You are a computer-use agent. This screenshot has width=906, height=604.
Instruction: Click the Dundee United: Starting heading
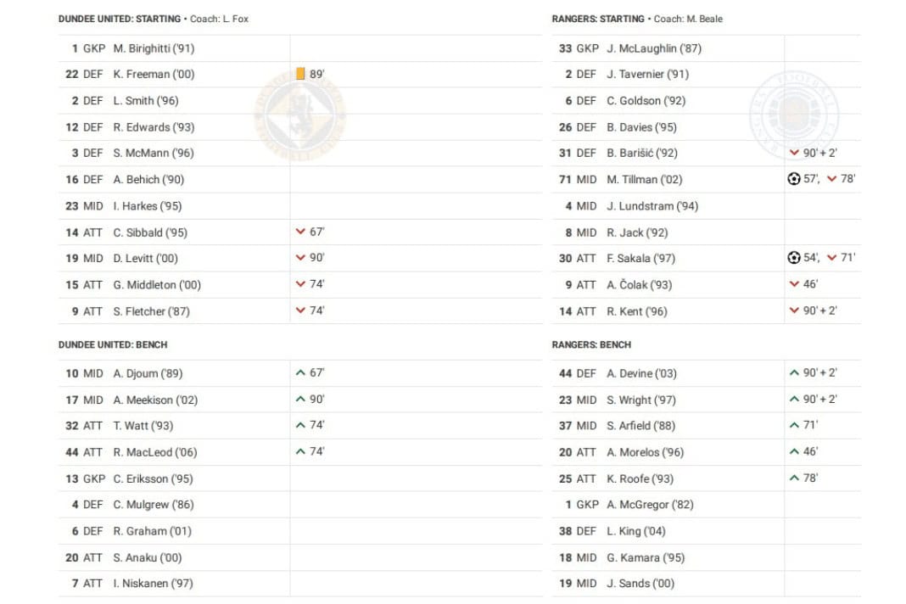click(x=120, y=19)
